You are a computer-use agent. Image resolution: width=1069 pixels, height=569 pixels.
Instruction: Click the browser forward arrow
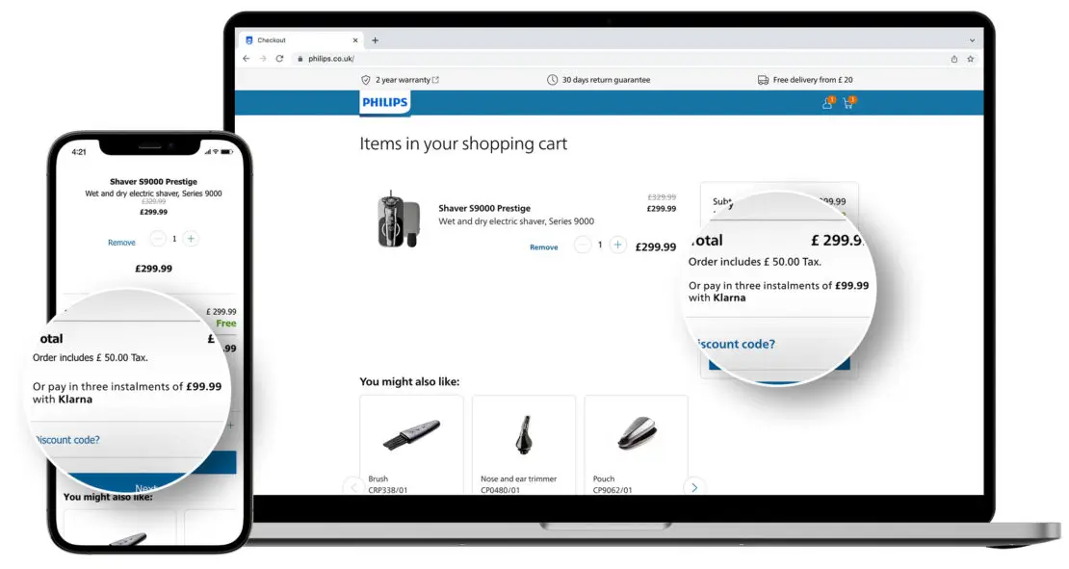(263, 59)
